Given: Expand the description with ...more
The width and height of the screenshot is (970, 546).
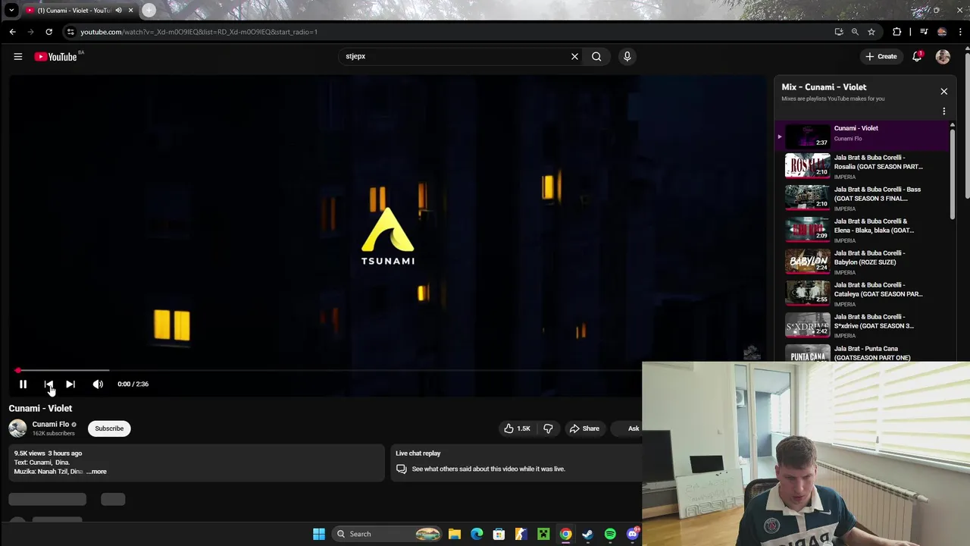Looking at the screenshot, I should click(97, 472).
